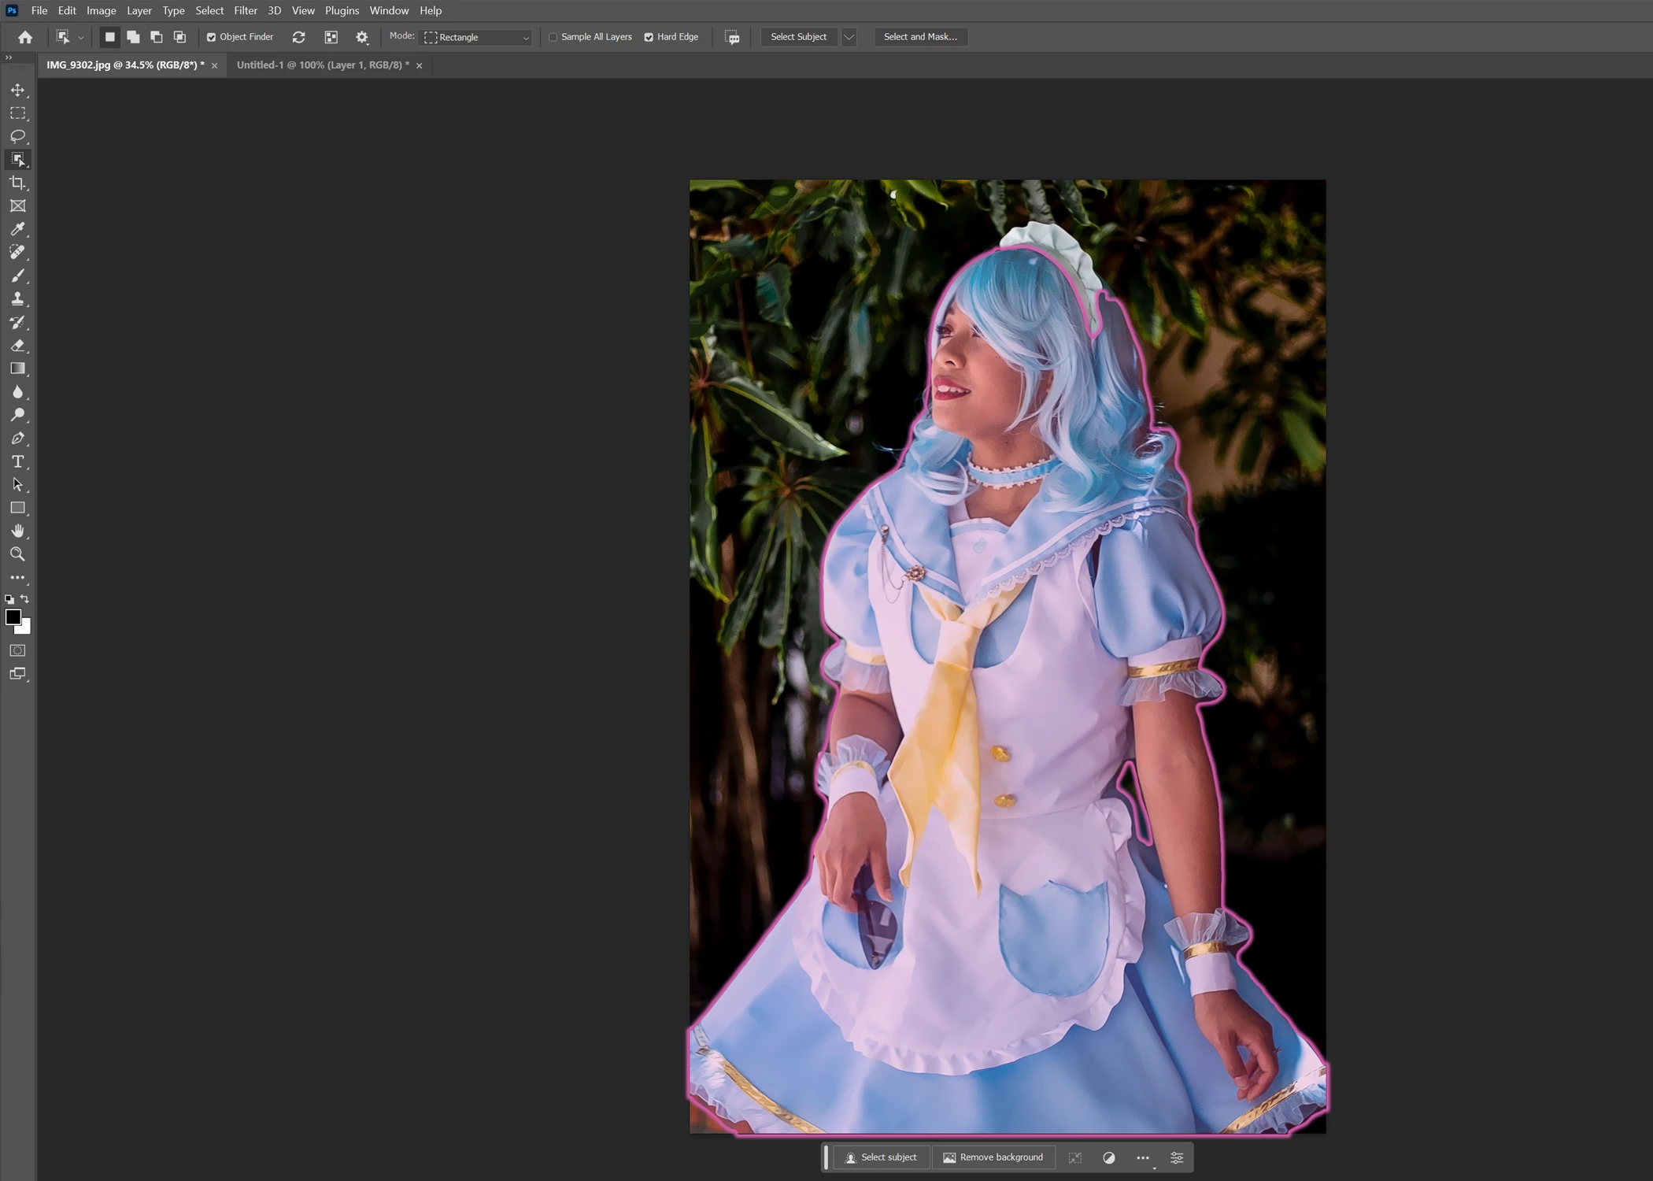Screen dimensions: 1653x1181
Task: Open the foreground color swatch
Action: pyautogui.click(x=13, y=617)
